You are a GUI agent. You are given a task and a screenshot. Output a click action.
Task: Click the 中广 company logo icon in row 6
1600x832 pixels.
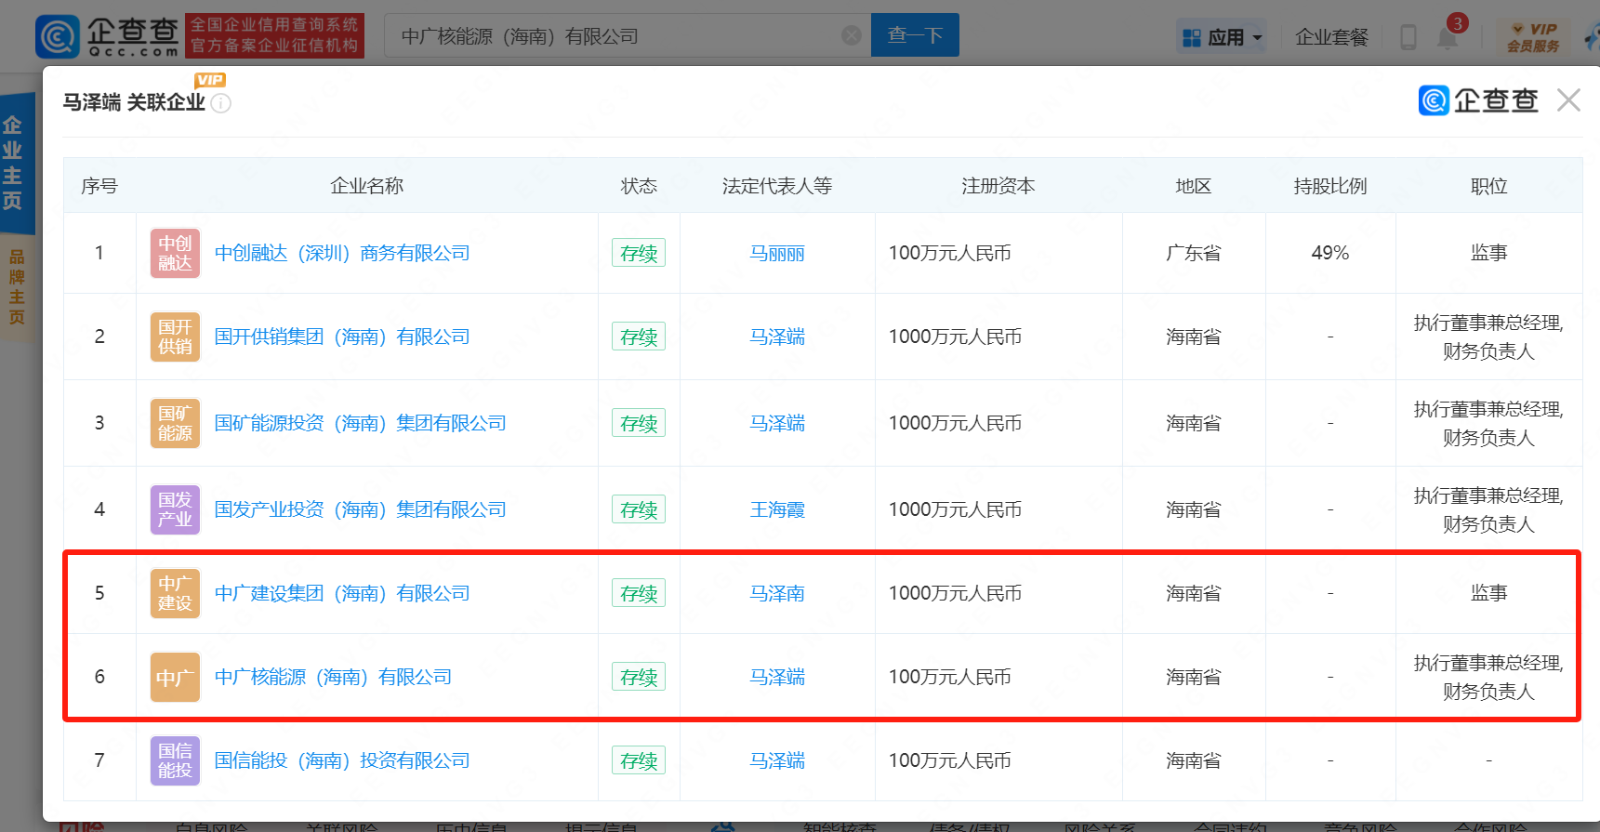pos(175,677)
